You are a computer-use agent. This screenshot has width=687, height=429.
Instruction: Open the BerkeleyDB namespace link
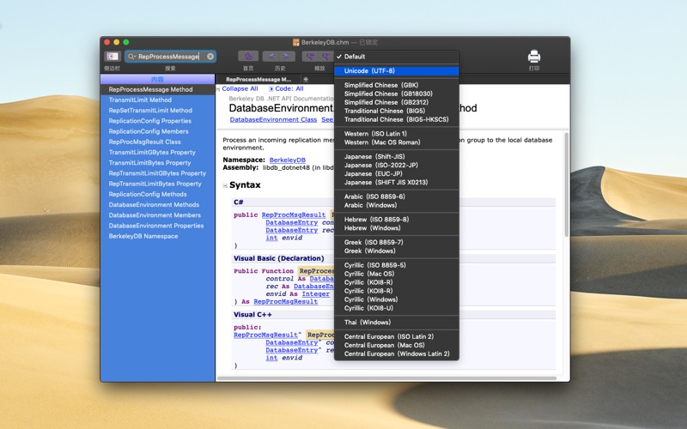click(x=287, y=160)
